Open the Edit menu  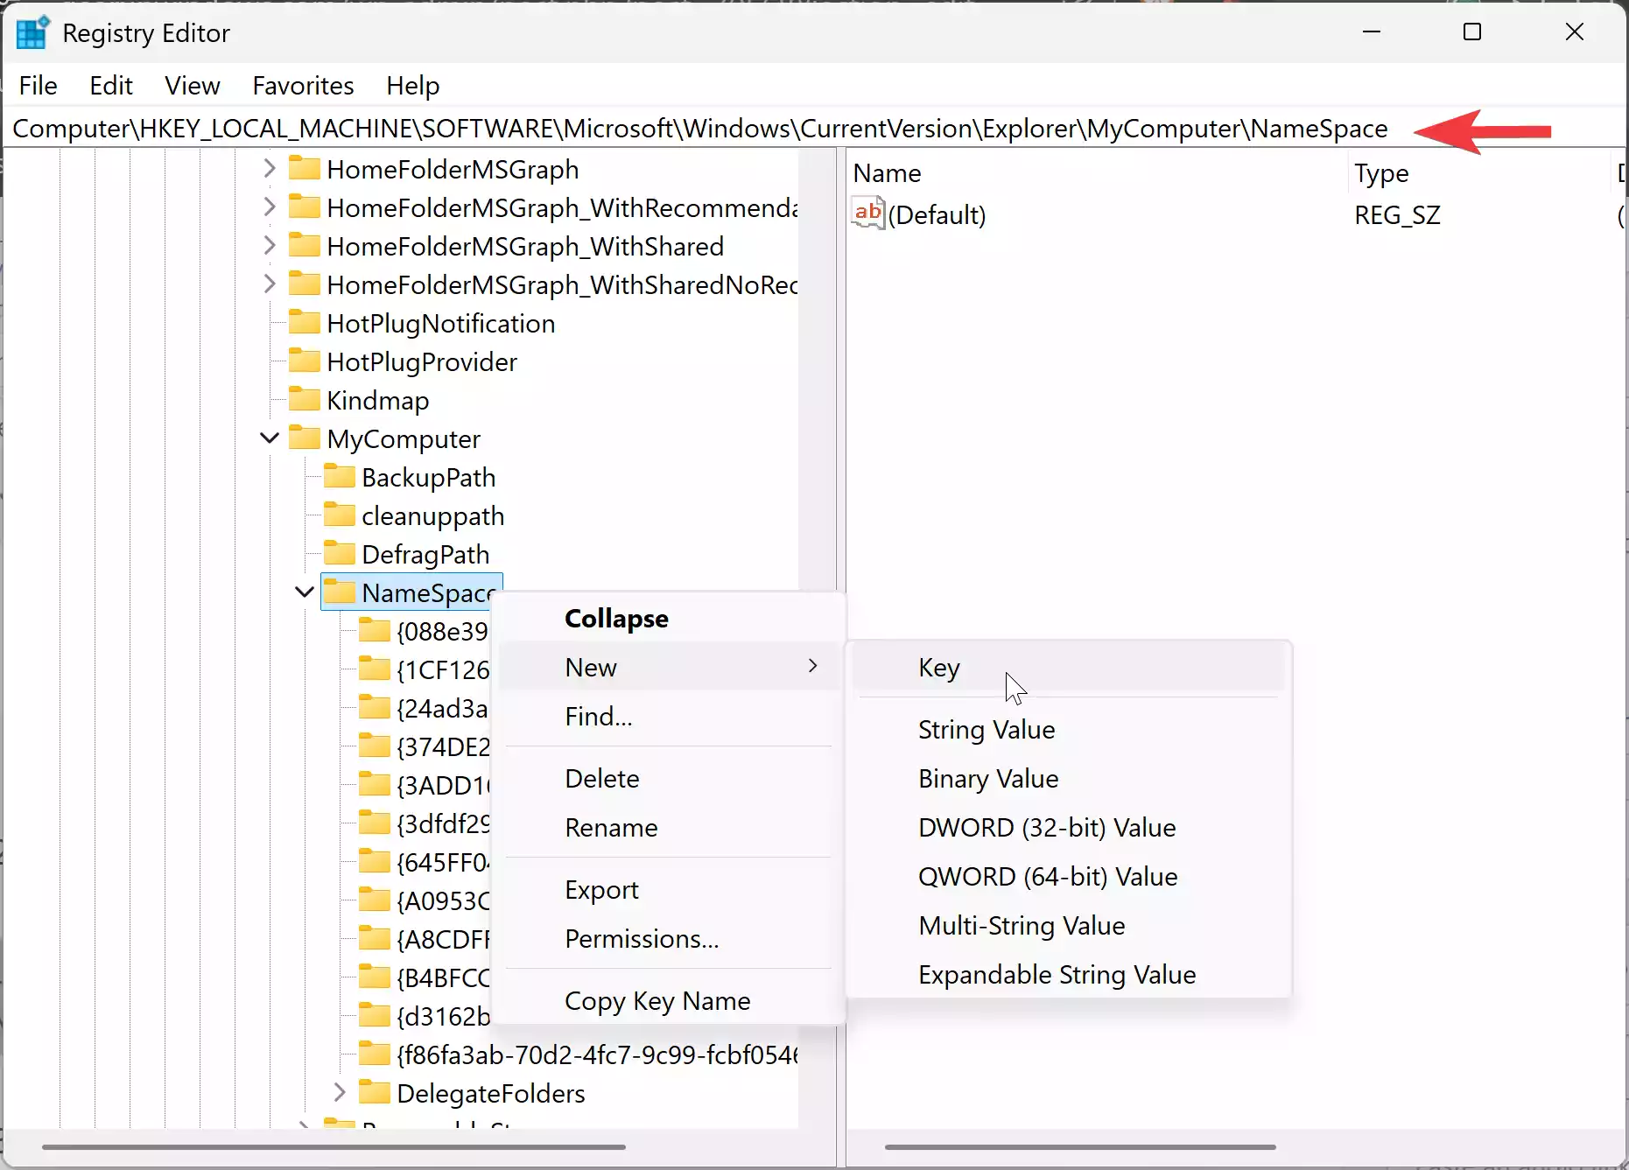tap(110, 85)
